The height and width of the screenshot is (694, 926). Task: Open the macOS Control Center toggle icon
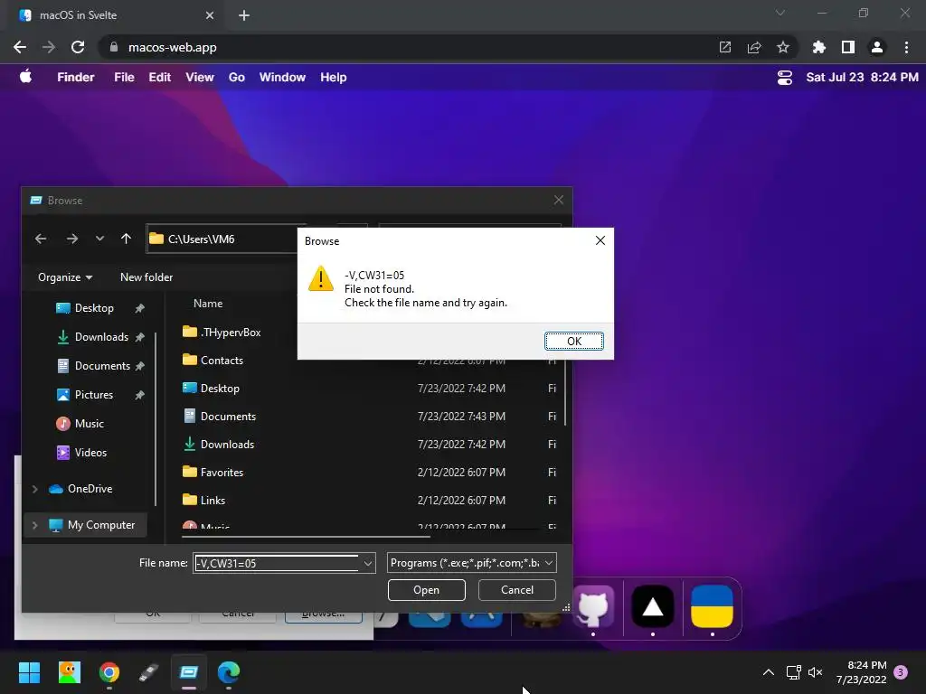(x=784, y=78)
